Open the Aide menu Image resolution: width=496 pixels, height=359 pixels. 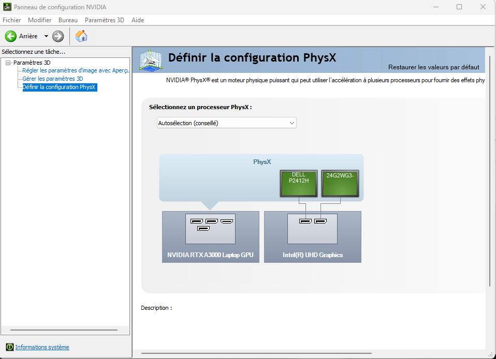[x=138, y=20]
